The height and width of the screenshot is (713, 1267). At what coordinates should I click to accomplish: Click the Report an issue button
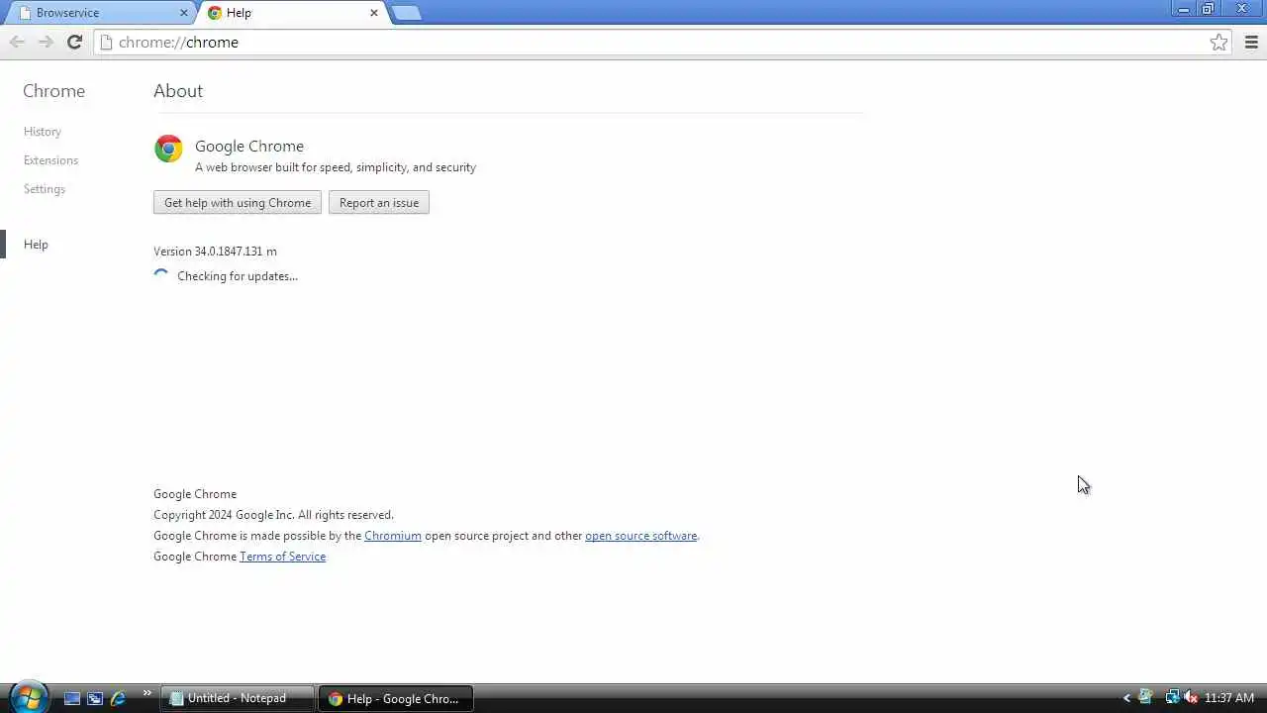click(x=379, y=202)
